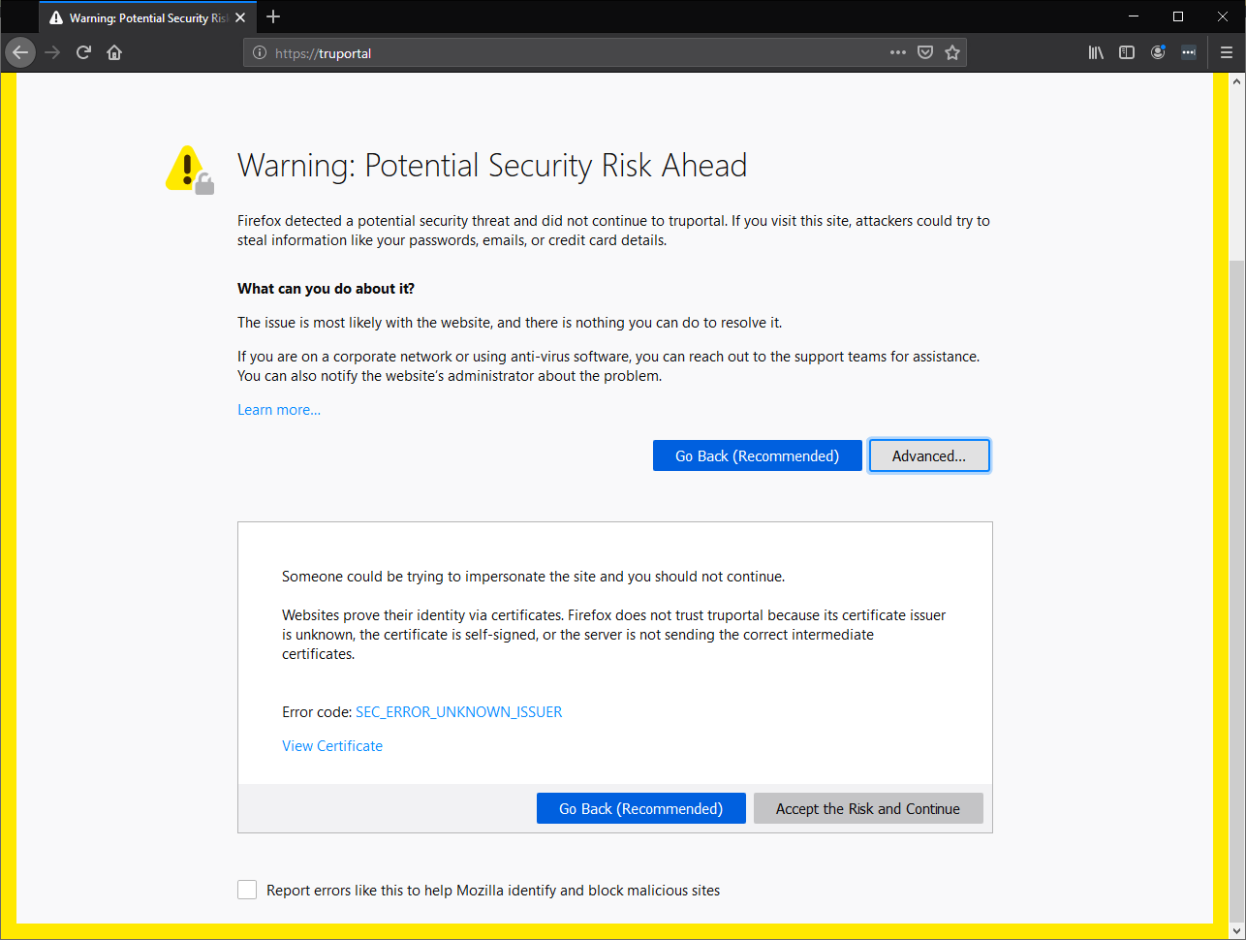1246x940 pixels.
Task: Click the browser Back arrow button
Action: pyautogui.click(x=20, y=52)
